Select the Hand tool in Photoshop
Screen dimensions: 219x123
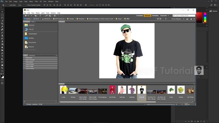coord(2,65)
